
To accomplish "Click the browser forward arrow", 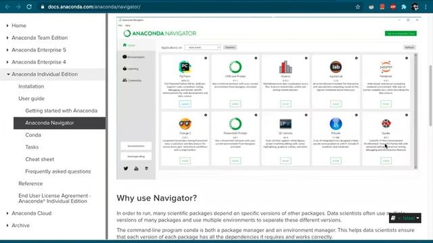I will 18,7.
